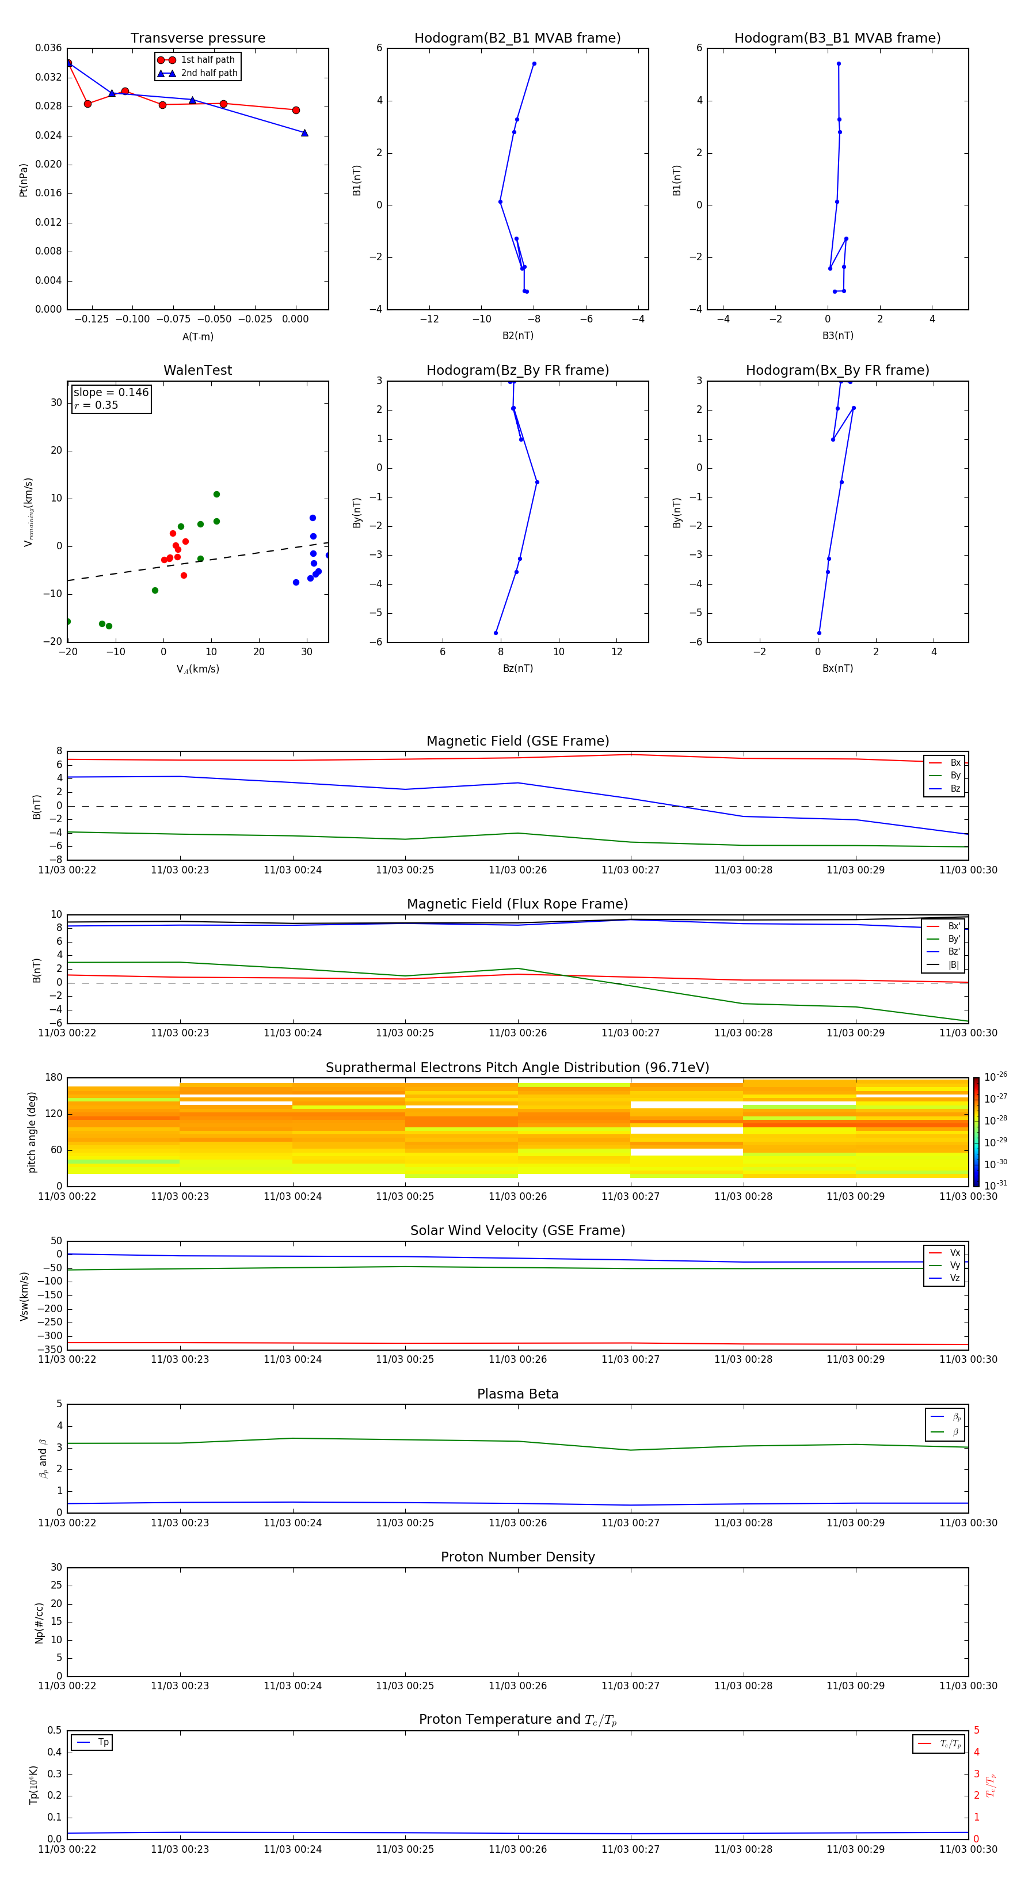This screenshot has height=1900, width=1036.
Task: Click the "Bz(nT)" x-axis label
Action: click(517, 668)
